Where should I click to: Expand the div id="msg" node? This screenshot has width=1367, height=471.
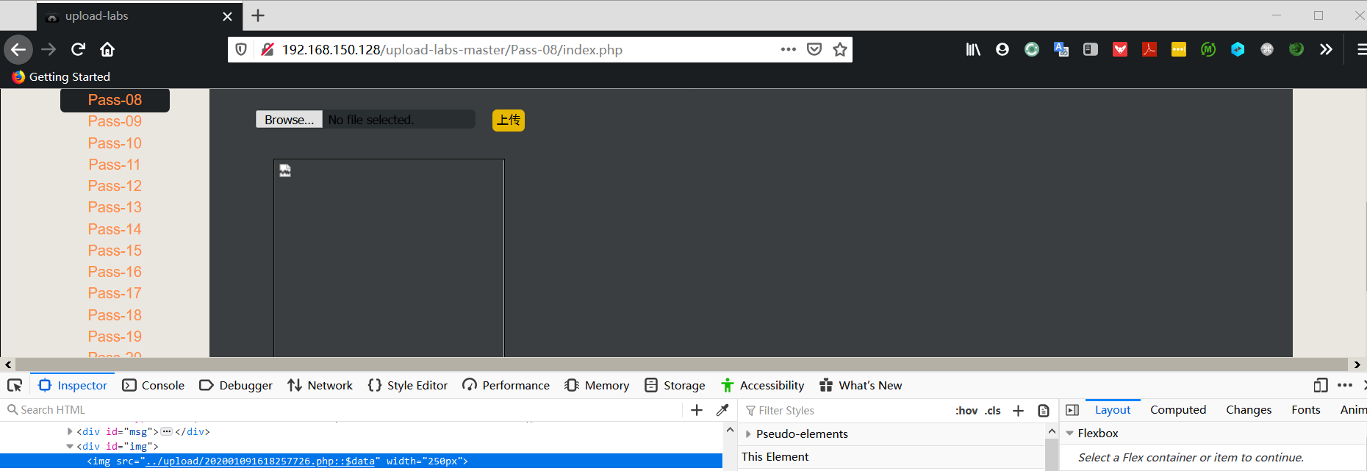[x=70, y=431]
